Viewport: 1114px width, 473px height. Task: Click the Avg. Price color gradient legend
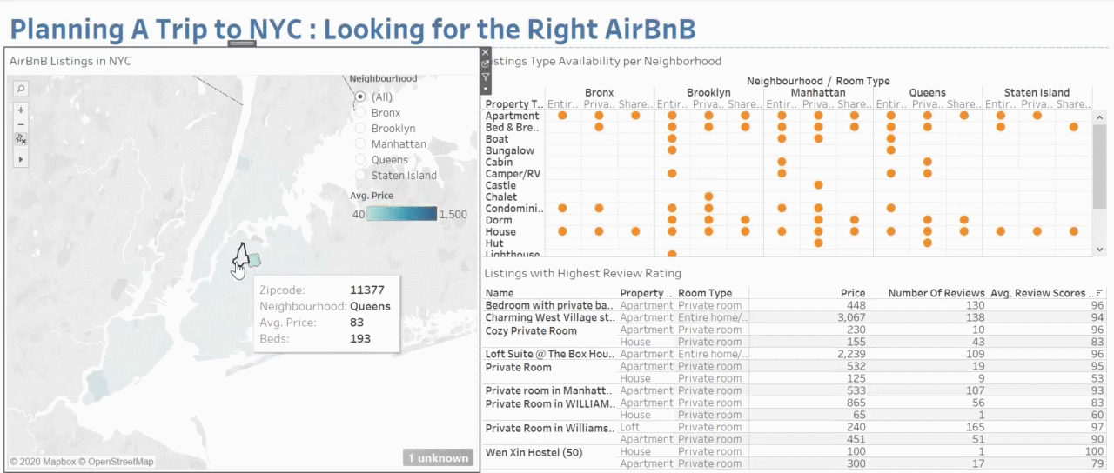(401, 214)
